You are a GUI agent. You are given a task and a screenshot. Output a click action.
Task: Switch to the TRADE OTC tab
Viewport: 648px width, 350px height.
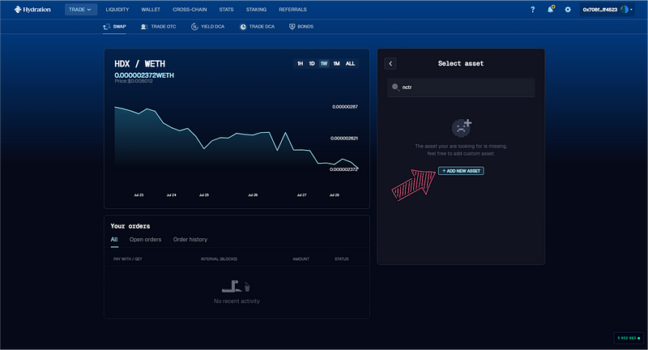pyautogui.click(x=158, y=27)
